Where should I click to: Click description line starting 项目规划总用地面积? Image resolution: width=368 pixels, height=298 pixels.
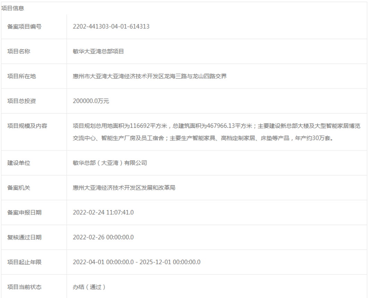click(x=216, y=126)
